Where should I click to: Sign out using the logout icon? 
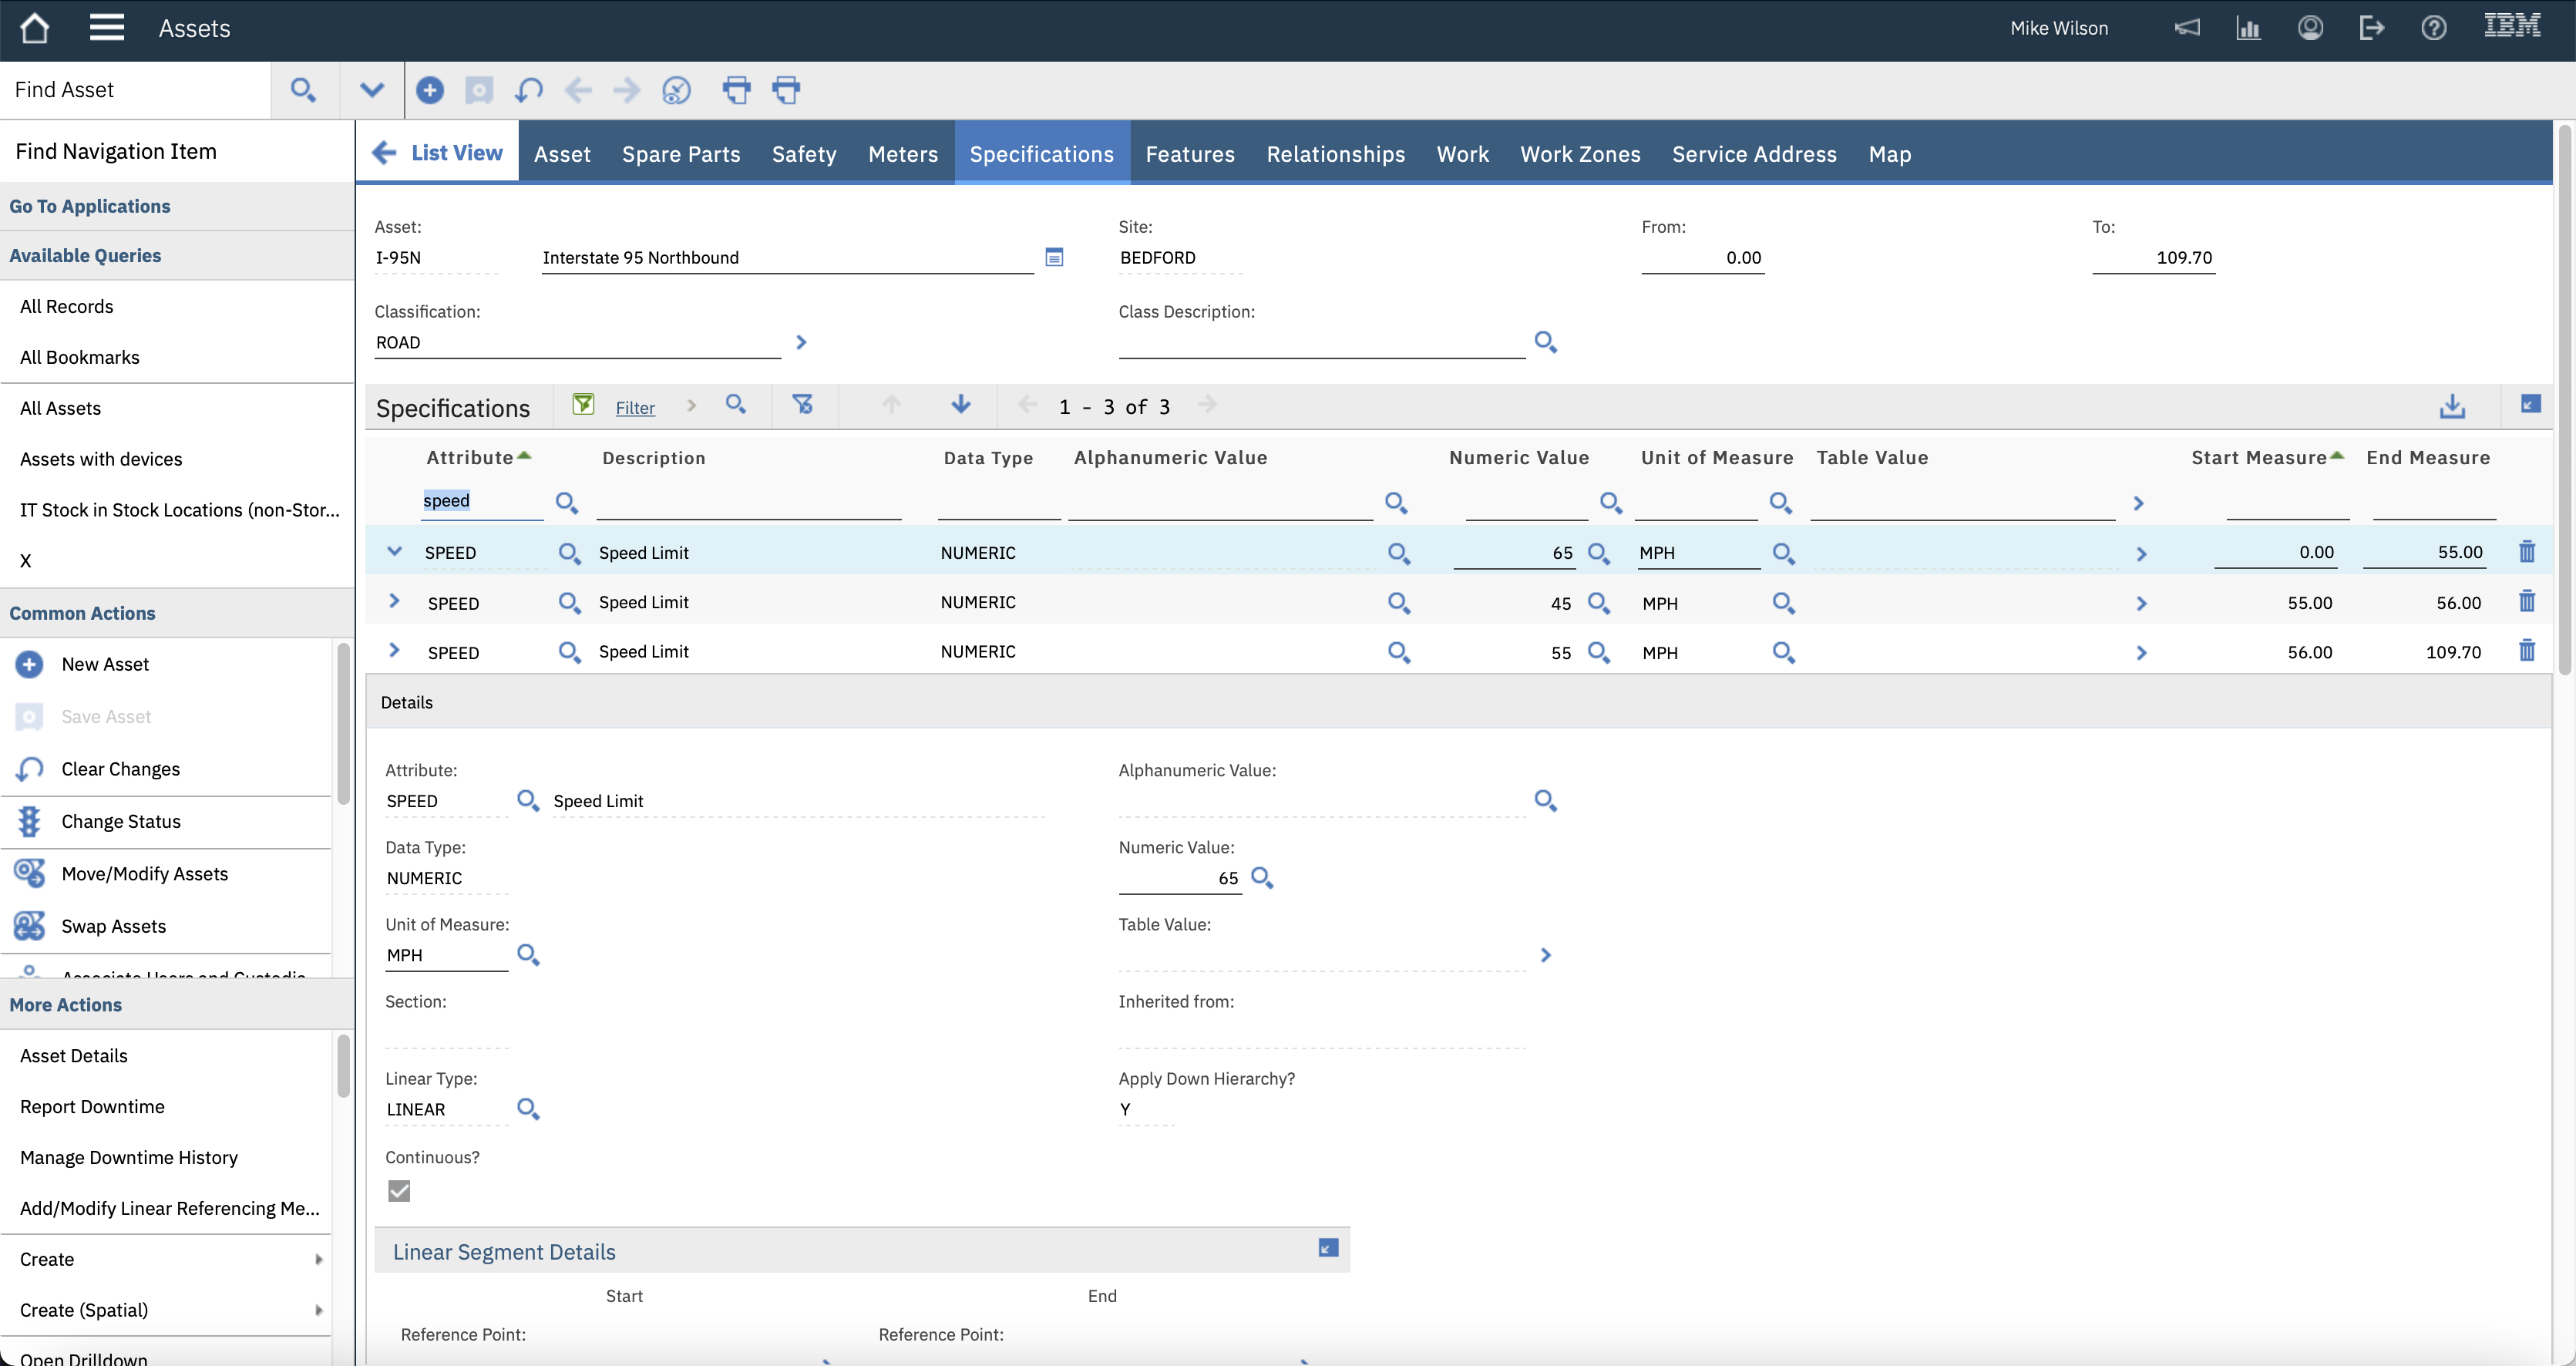click(x=2372, y=27)
